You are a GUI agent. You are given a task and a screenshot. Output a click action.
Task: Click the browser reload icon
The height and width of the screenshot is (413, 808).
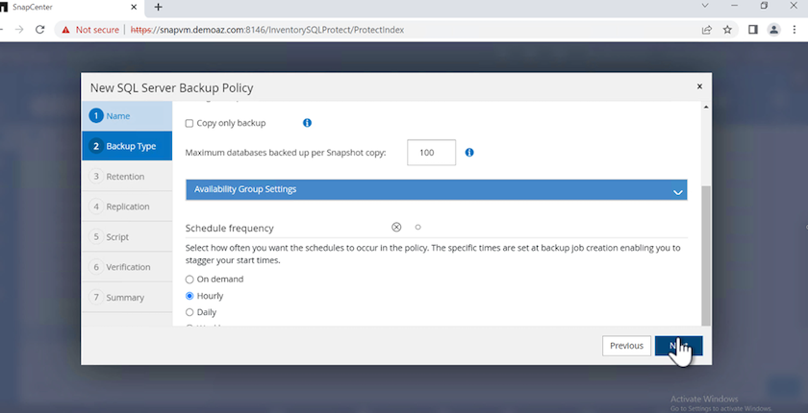(x=39, y=30)
